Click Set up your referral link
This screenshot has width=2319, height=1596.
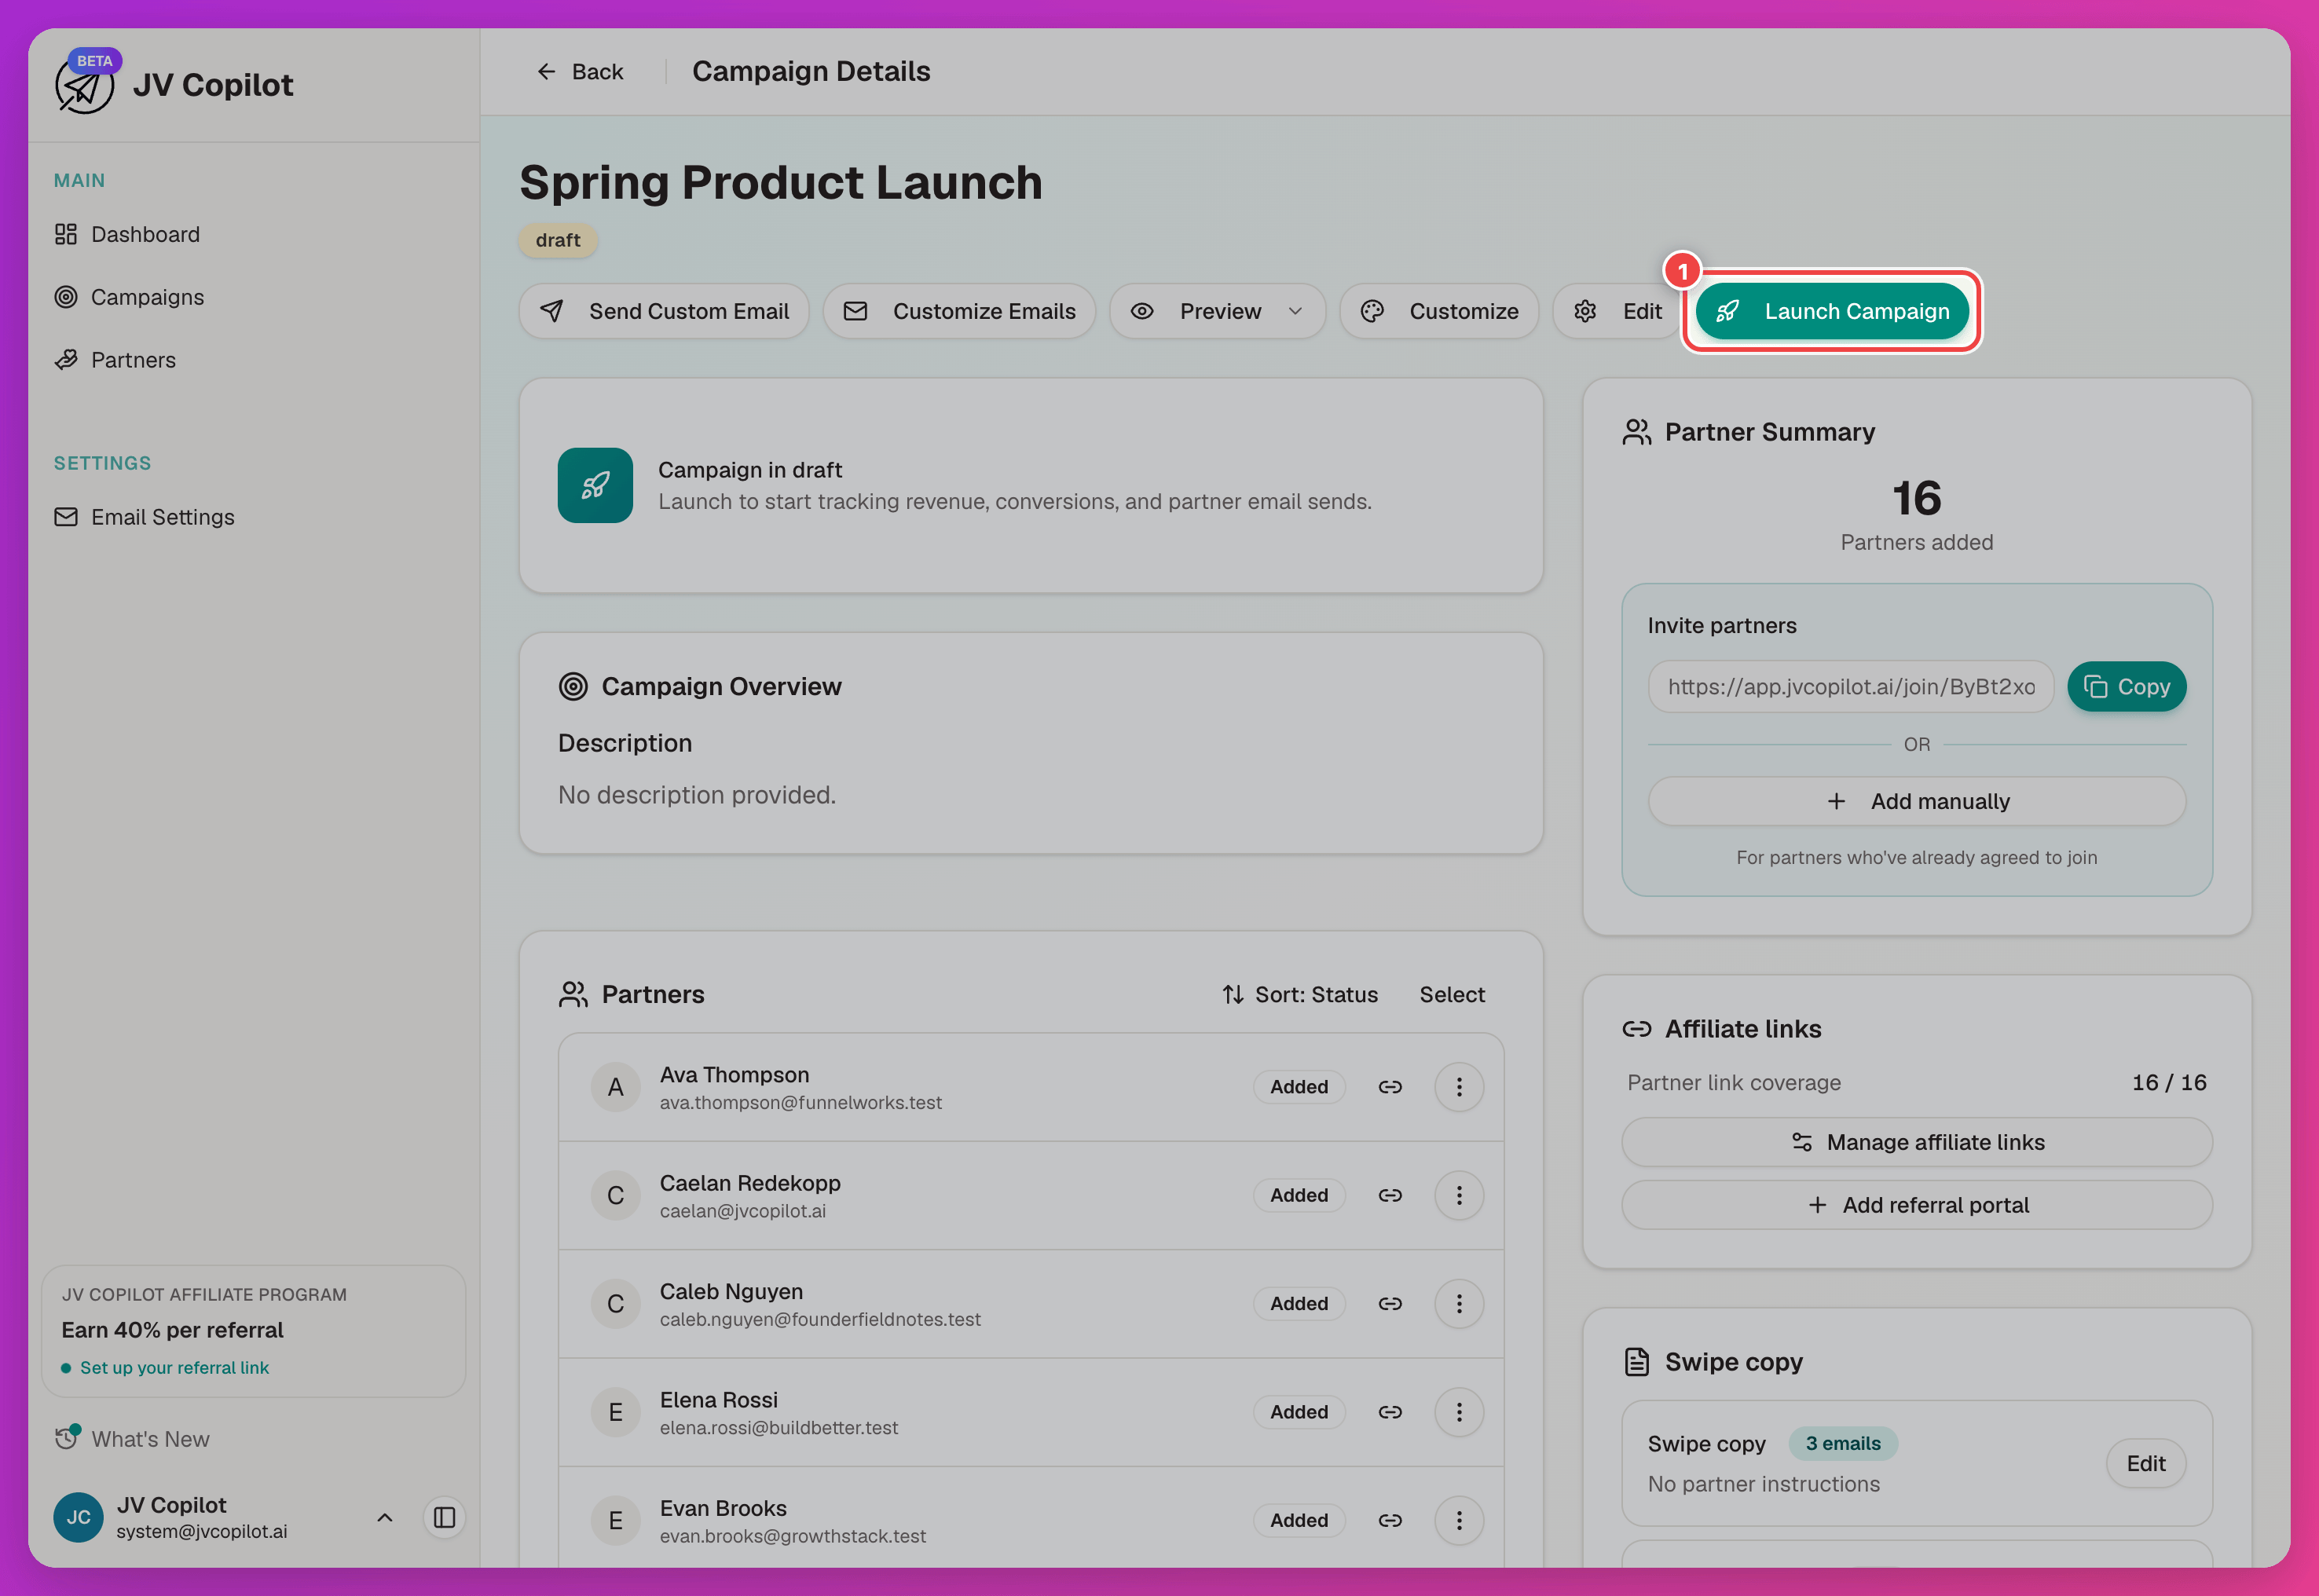[x=174, y=1368]
